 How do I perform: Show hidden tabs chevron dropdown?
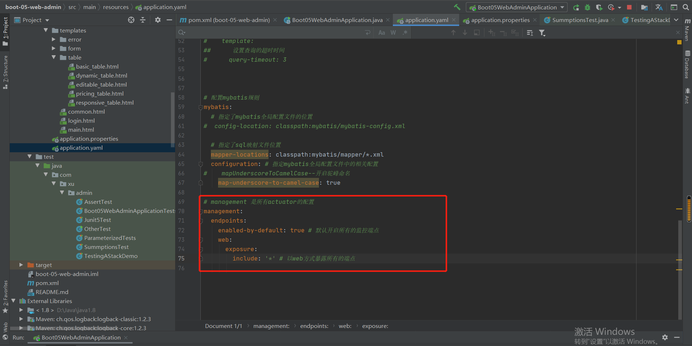(676, 20)
